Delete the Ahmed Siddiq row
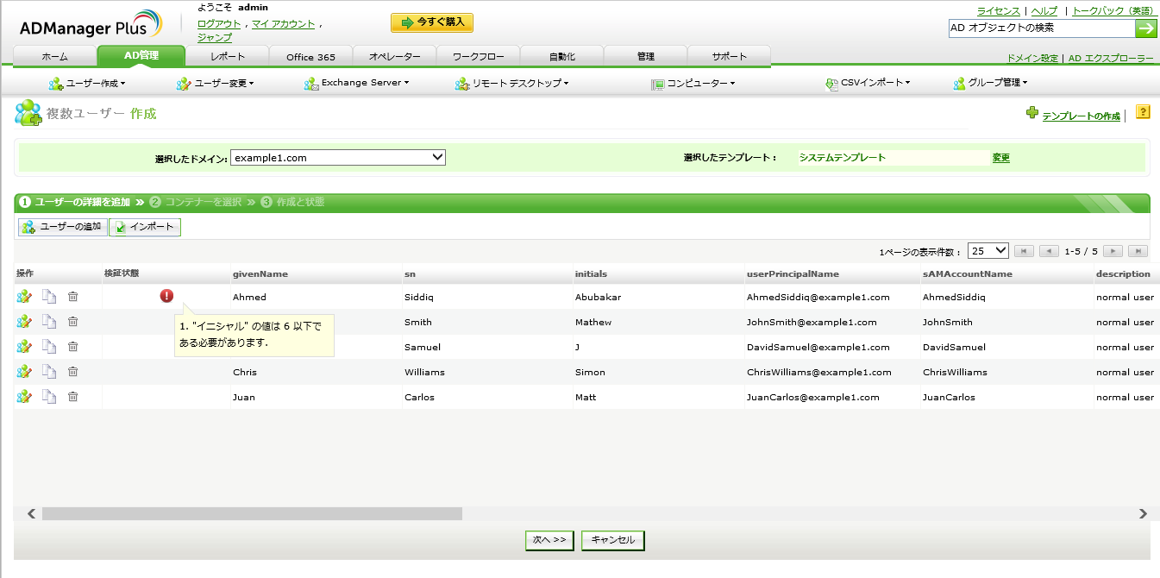 coord(73,297)
